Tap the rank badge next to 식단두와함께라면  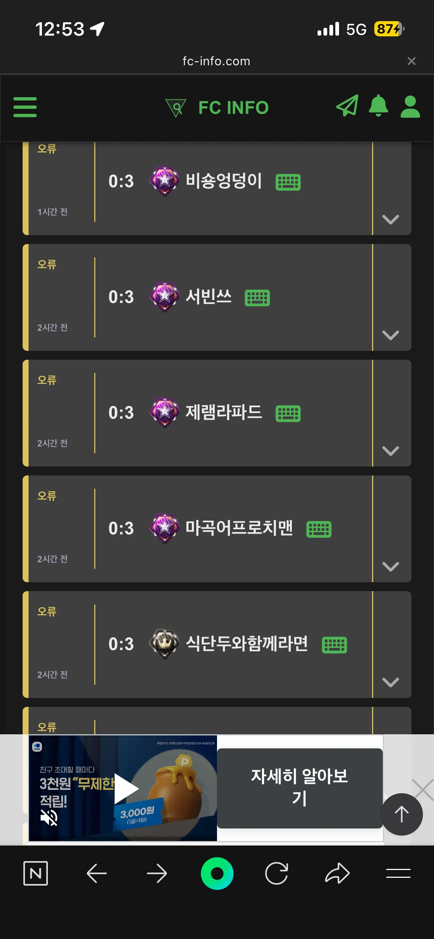pyautogui.click(x=164, y=643)
